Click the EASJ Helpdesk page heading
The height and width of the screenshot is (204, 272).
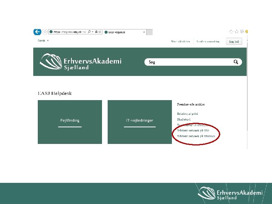[55, 93]
